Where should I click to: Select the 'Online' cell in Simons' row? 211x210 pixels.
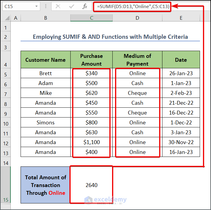pyautogui.click(x=137, y=122)
